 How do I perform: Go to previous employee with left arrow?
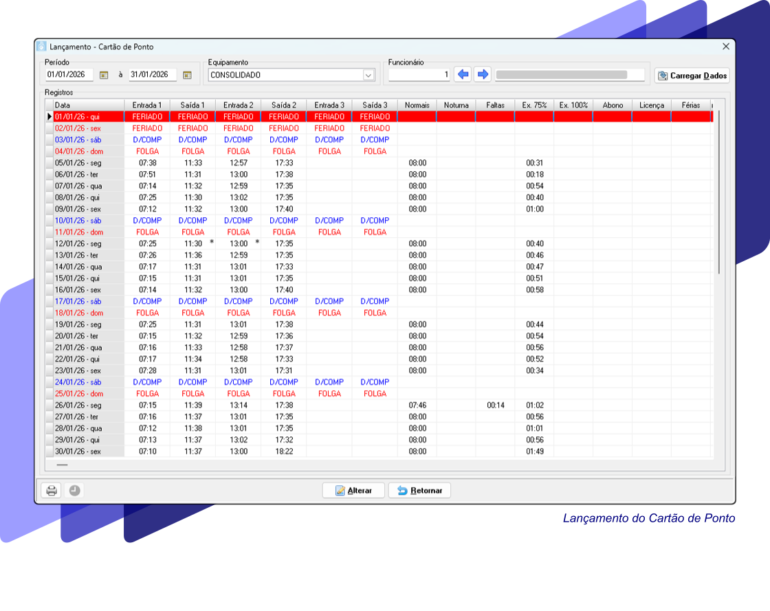tap(463, 74)
